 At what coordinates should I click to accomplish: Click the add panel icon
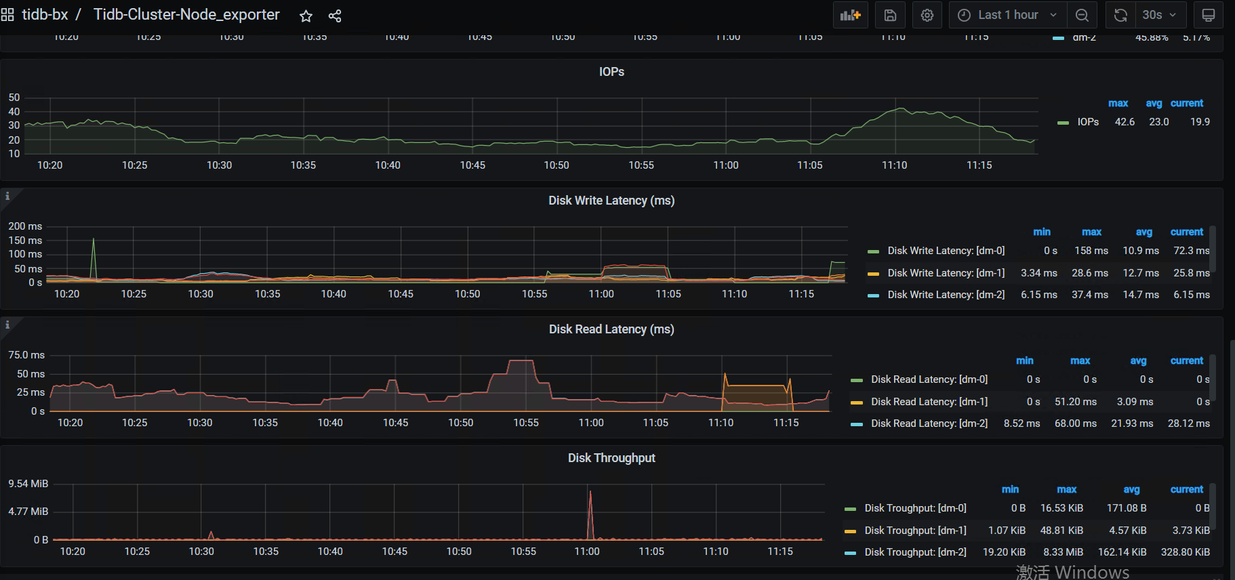pyautogui.click(x=850, y=15)
